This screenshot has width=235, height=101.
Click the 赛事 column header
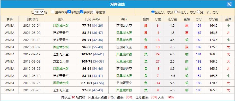tap(10, 19)
